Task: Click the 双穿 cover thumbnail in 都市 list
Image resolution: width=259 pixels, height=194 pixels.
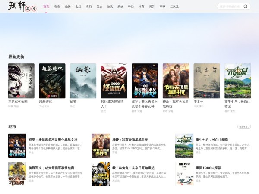Action: coord(17,145)
